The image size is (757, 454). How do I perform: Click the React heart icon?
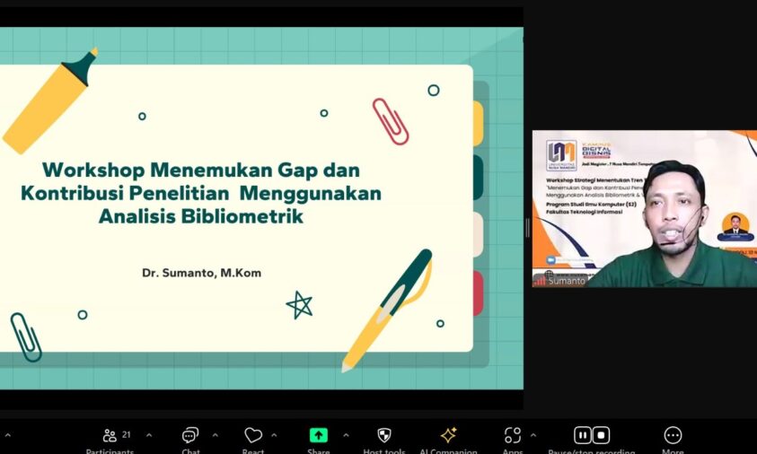253,435
